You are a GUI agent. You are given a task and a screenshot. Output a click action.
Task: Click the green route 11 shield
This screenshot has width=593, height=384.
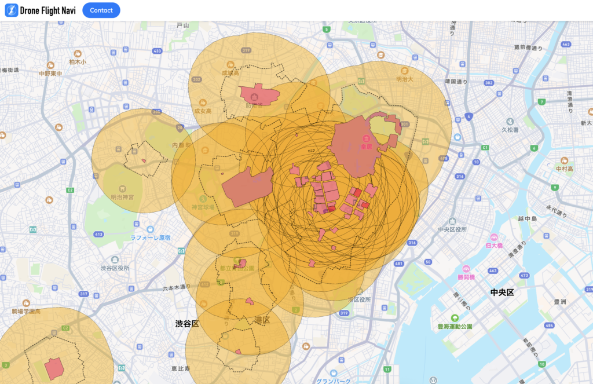[x=387, y=370]
